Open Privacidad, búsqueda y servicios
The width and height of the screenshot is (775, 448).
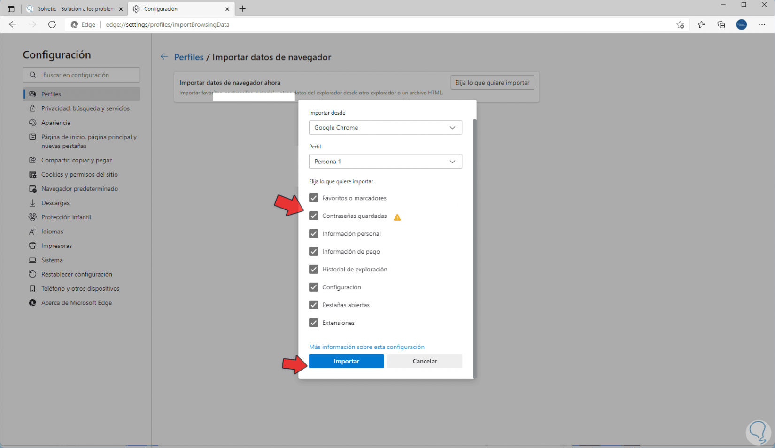(82, 108)
